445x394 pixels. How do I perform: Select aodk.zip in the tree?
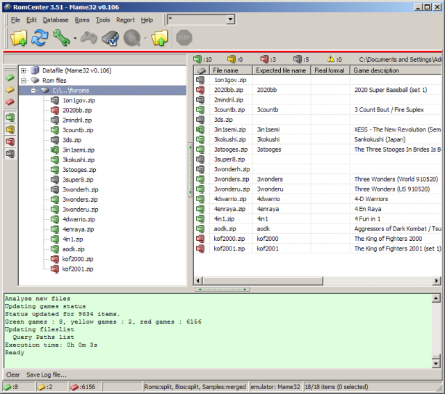(73, 249)
